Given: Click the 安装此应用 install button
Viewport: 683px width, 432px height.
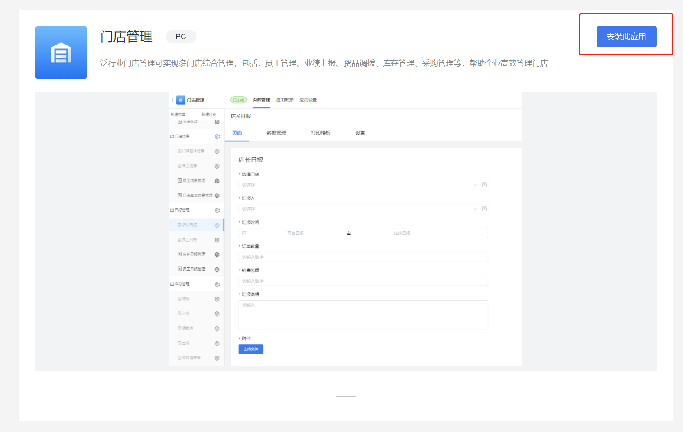Looking at the screenshot, I should 626,37.
